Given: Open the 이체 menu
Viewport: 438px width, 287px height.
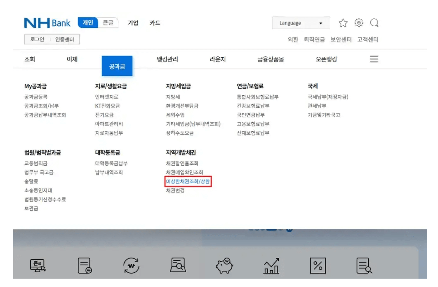Looking at the screenshot, I should (x=72, y=59).
